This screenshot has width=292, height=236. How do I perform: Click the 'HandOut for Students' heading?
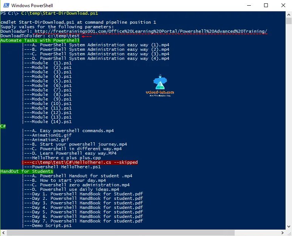point(27,171)
